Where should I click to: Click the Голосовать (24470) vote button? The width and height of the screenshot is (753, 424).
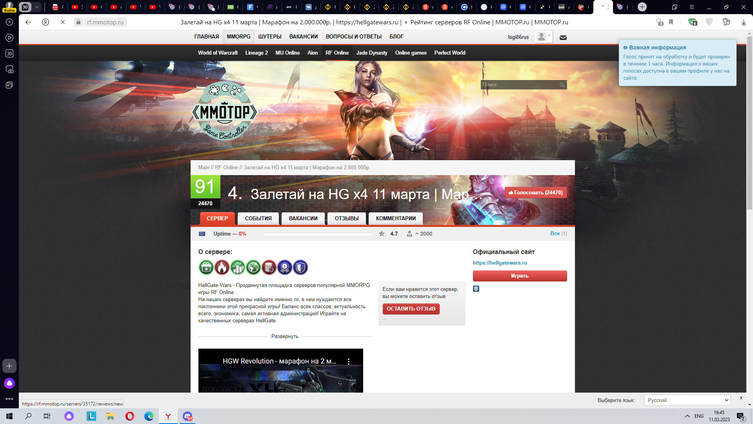click(536, 192)
